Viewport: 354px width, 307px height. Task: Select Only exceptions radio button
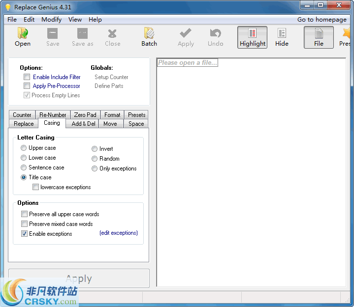click(x=95, y=168)
